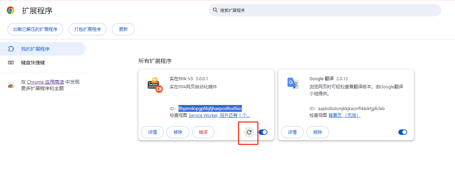
Task: Click the magnifier icon in search bar
Action: click(215, 10)
